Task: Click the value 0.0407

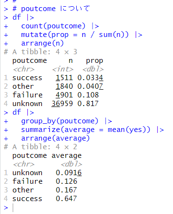Action: point(90,86)
